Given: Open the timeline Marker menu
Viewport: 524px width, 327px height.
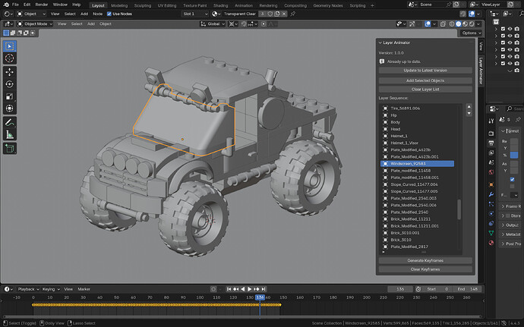Looking at the screenshot, I should (x=84, y=289).
